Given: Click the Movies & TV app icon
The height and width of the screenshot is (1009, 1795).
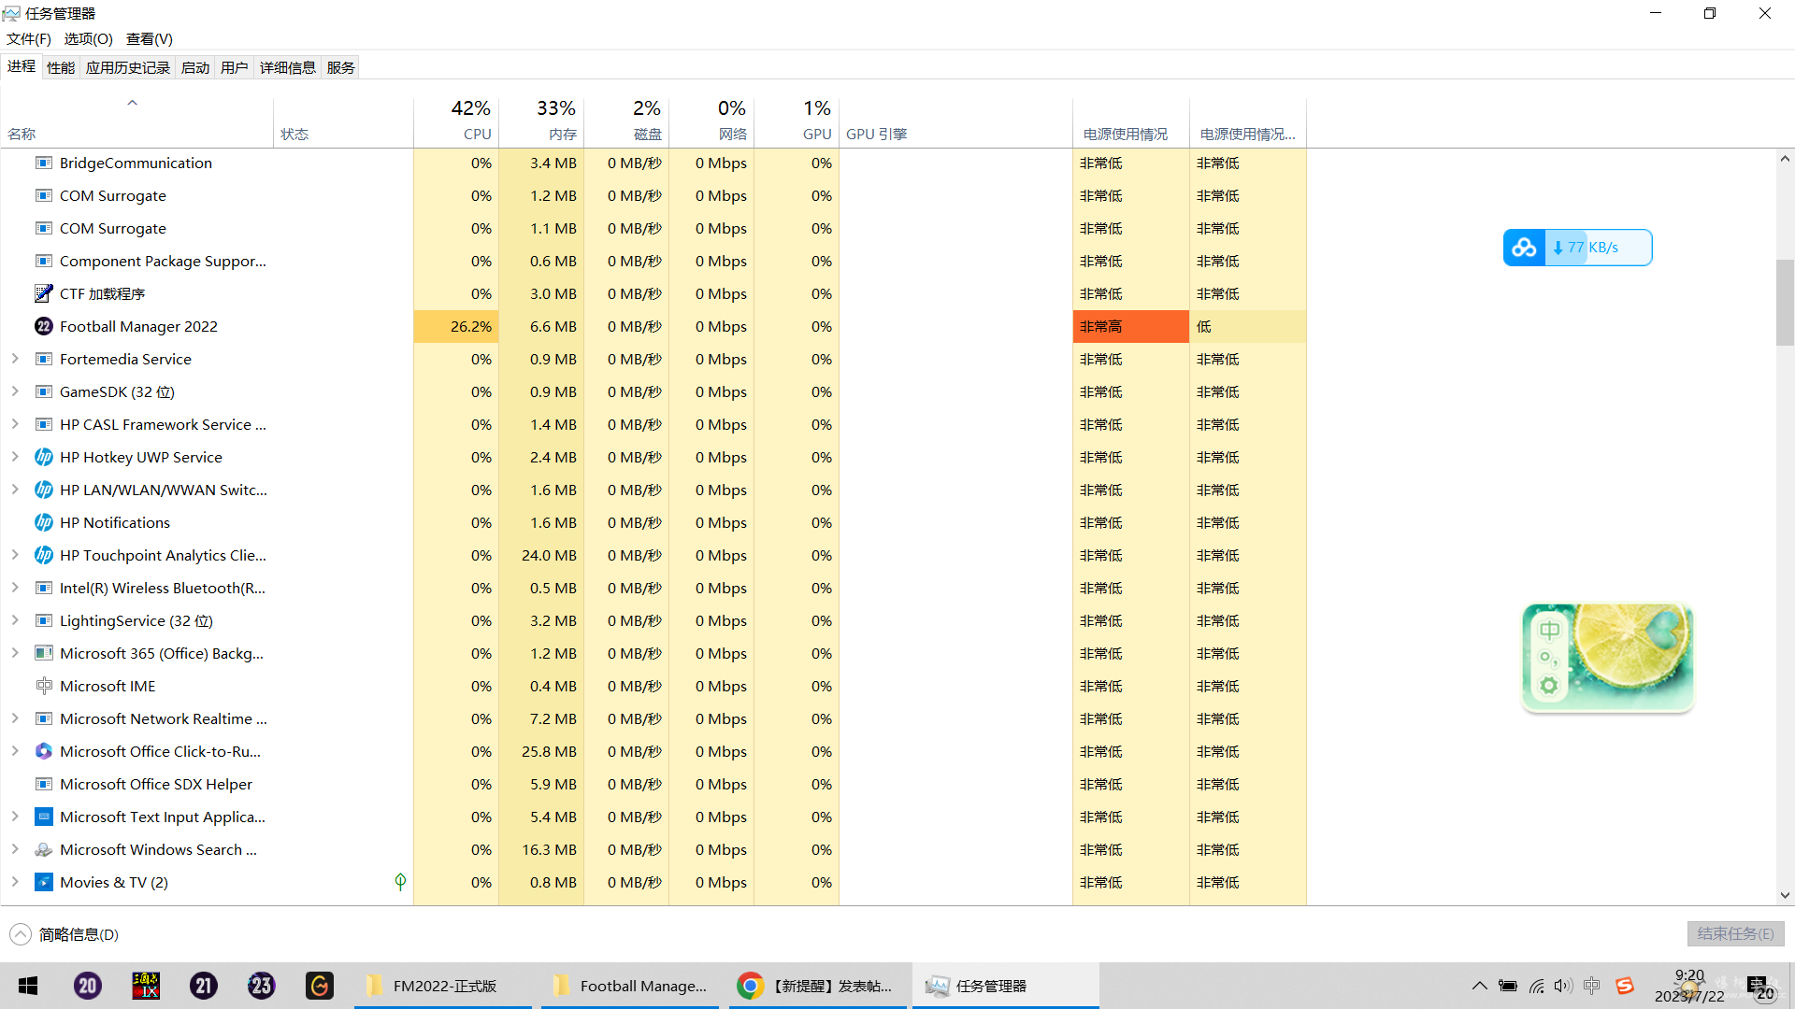Looking at the screenshot, I should click(x=44, y=882).
